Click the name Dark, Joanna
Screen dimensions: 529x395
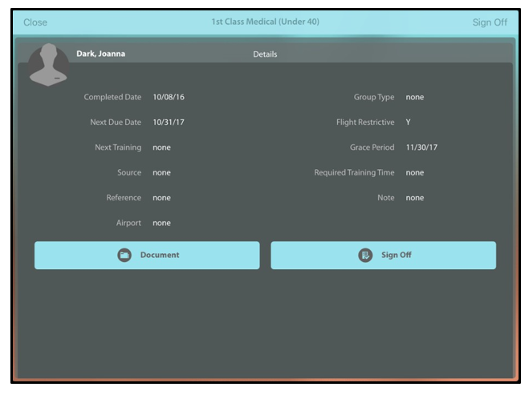100,54
